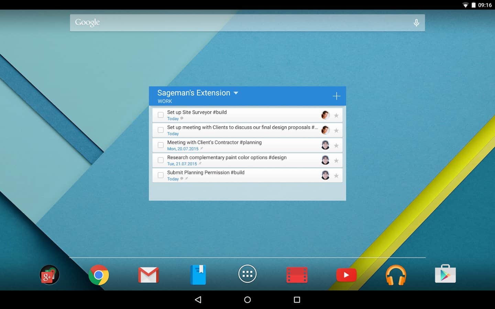Open the Google+ app icon

49,275
